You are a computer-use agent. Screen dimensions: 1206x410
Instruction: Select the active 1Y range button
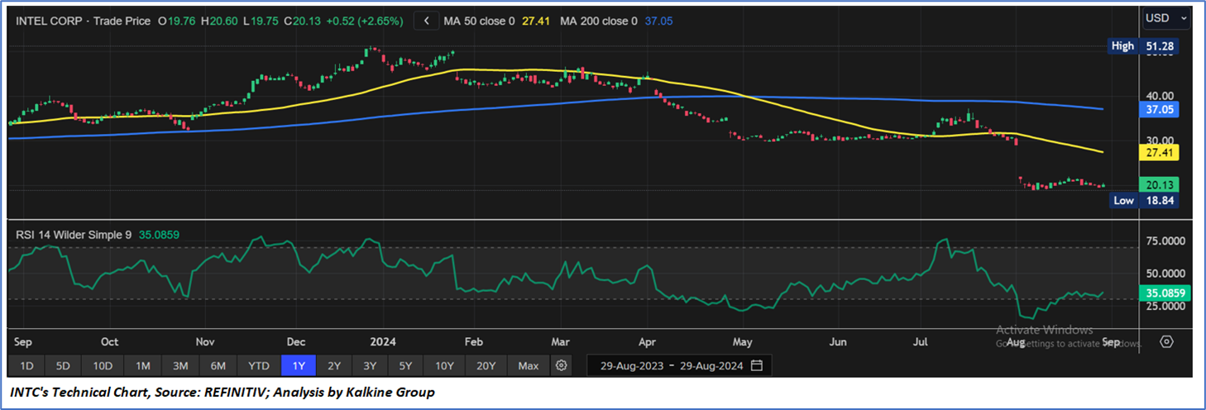[x=298, y=365]
